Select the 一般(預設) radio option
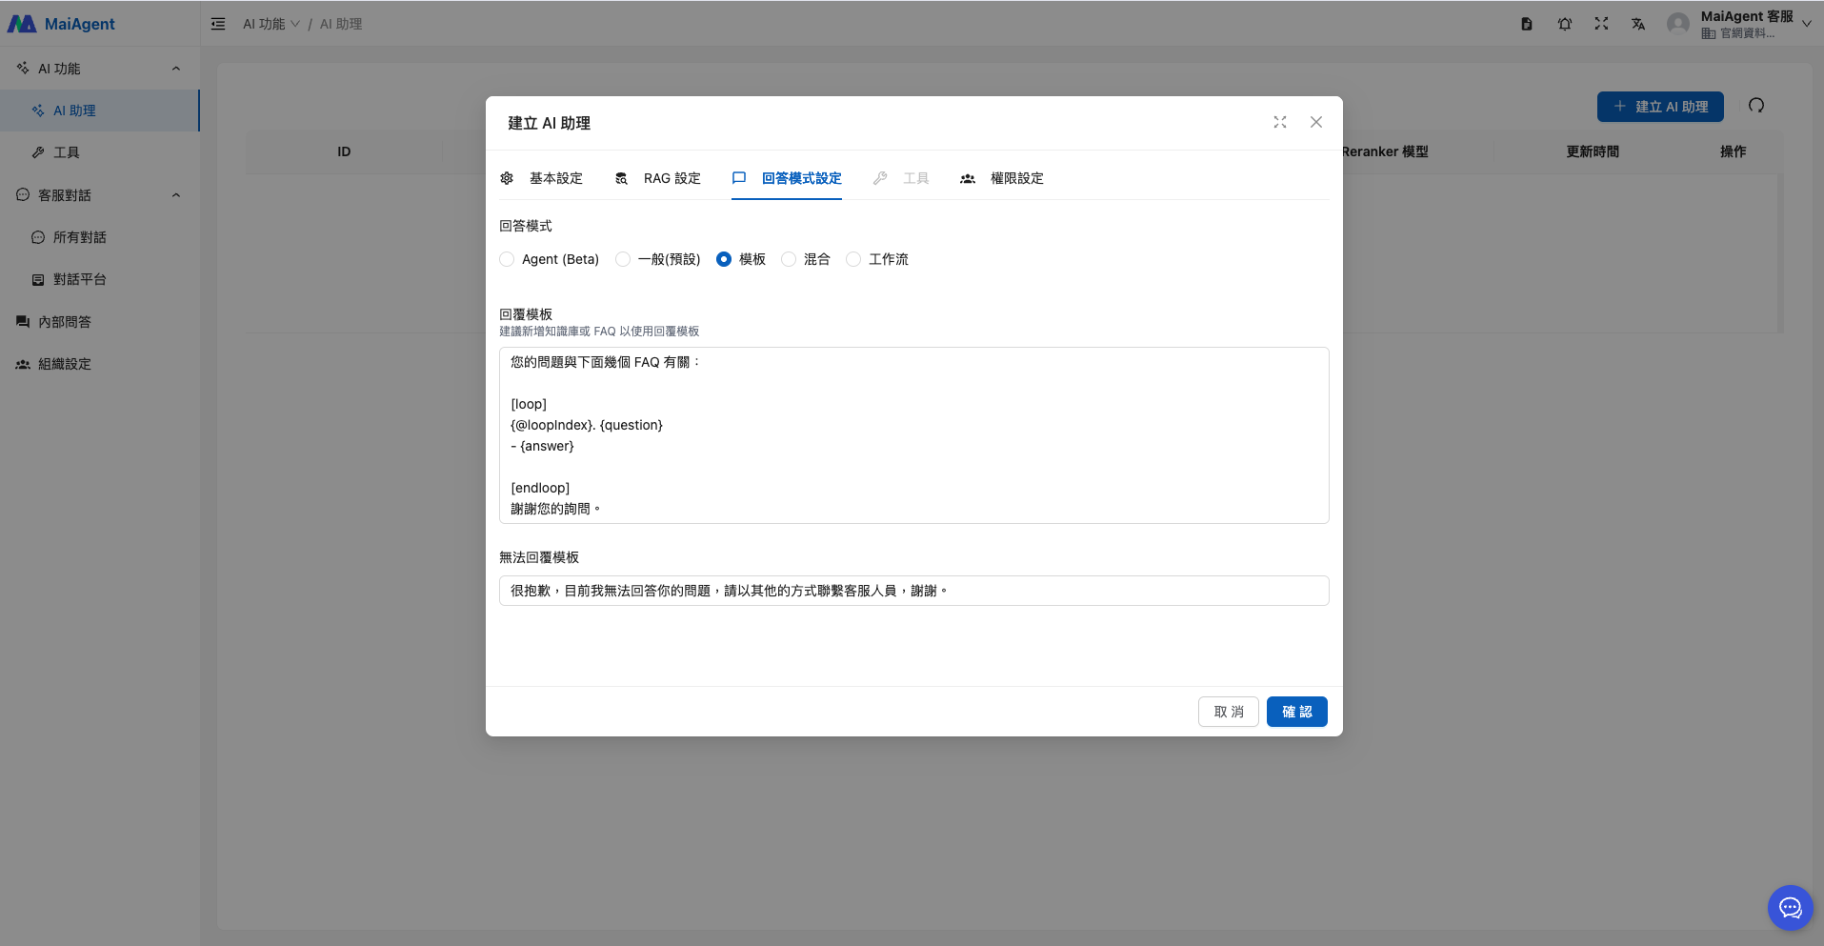1824x946 pixels. point(623,259)
